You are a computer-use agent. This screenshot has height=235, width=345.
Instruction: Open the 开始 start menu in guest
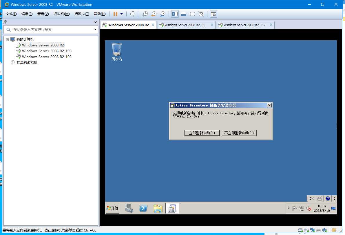pyautogui.click(x=112, y=208)
